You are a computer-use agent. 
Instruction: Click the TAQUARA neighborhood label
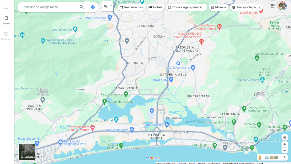click(x=147, y=26)
